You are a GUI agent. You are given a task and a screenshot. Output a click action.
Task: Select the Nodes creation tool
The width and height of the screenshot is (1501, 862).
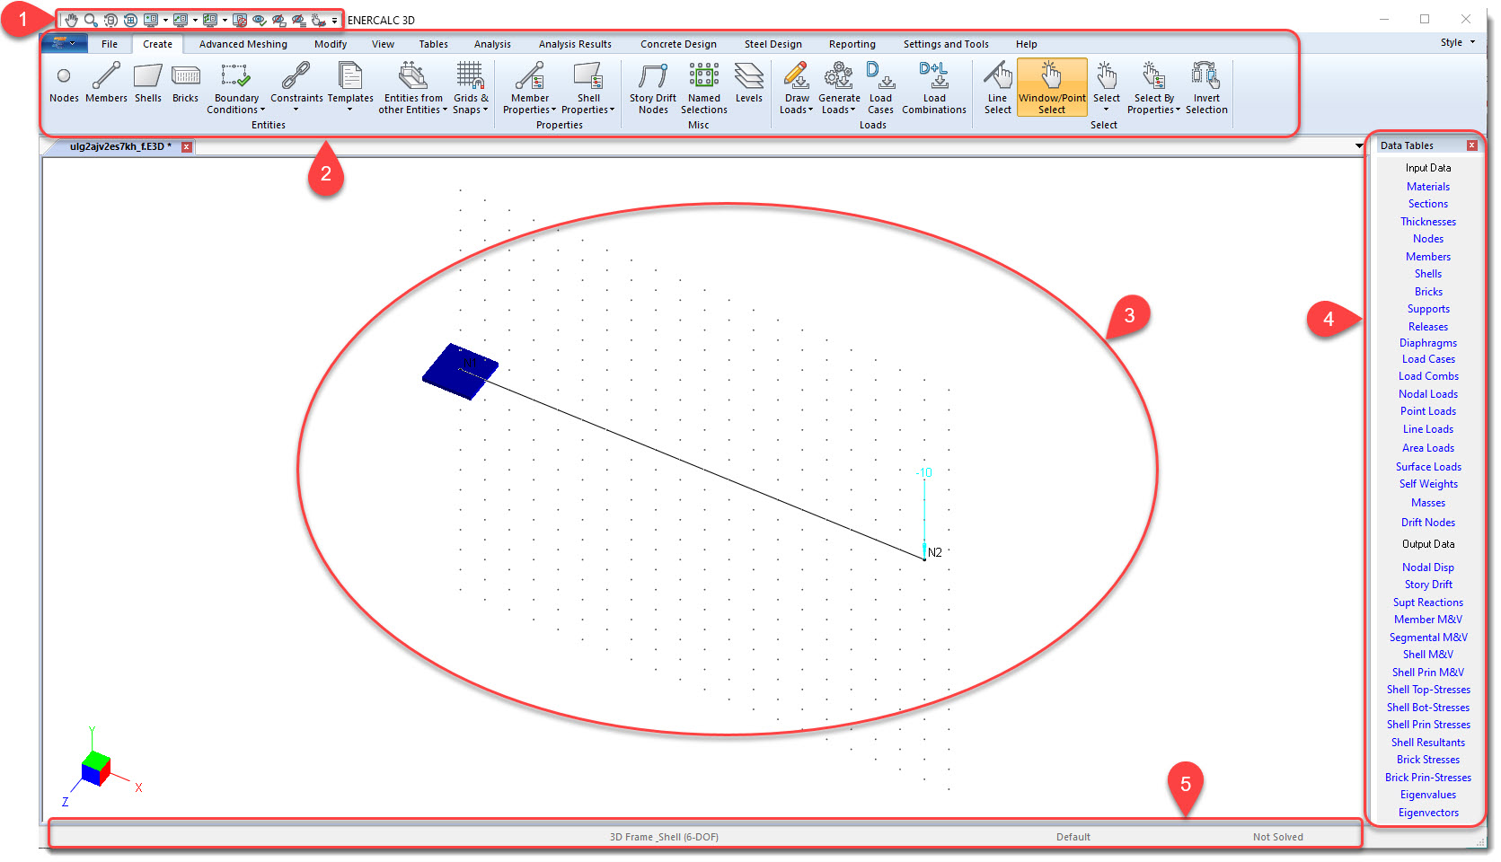pyautogui.click(x=64, y=85)
